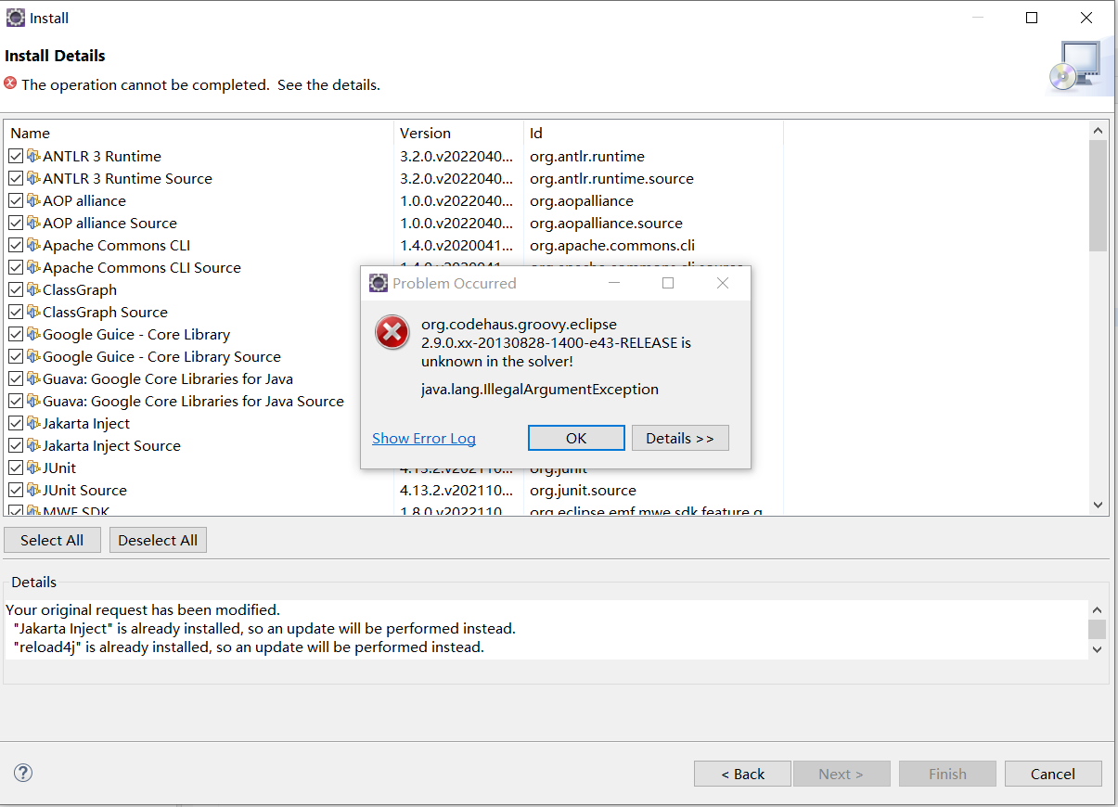This screenshot has height=807, width=1118.
Task: Click plugin icon beside Guava: Google Core Libraries for Java Source
Action: pos(33,401)
